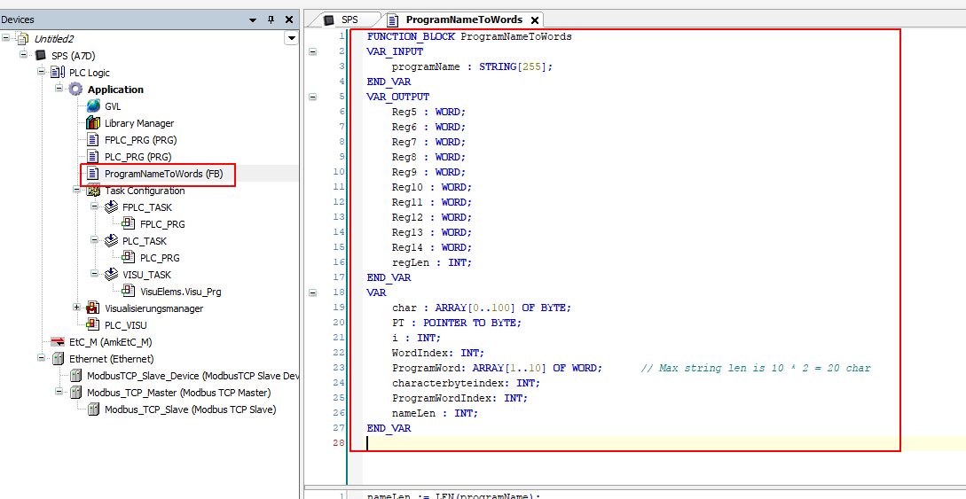This screenshot has width=966, height=499.
Task: Select EtC_M (AmkEtC_M) tree entry
Action: click(x=110, y=342)
